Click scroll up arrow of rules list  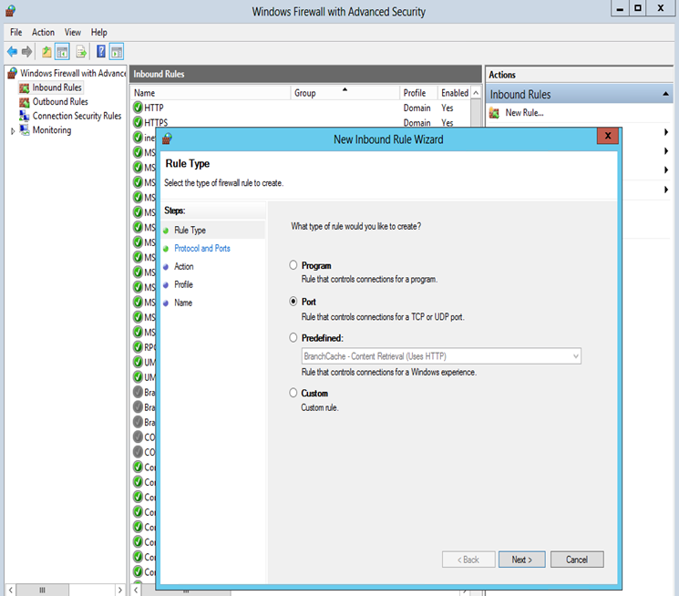click(476, 93)
